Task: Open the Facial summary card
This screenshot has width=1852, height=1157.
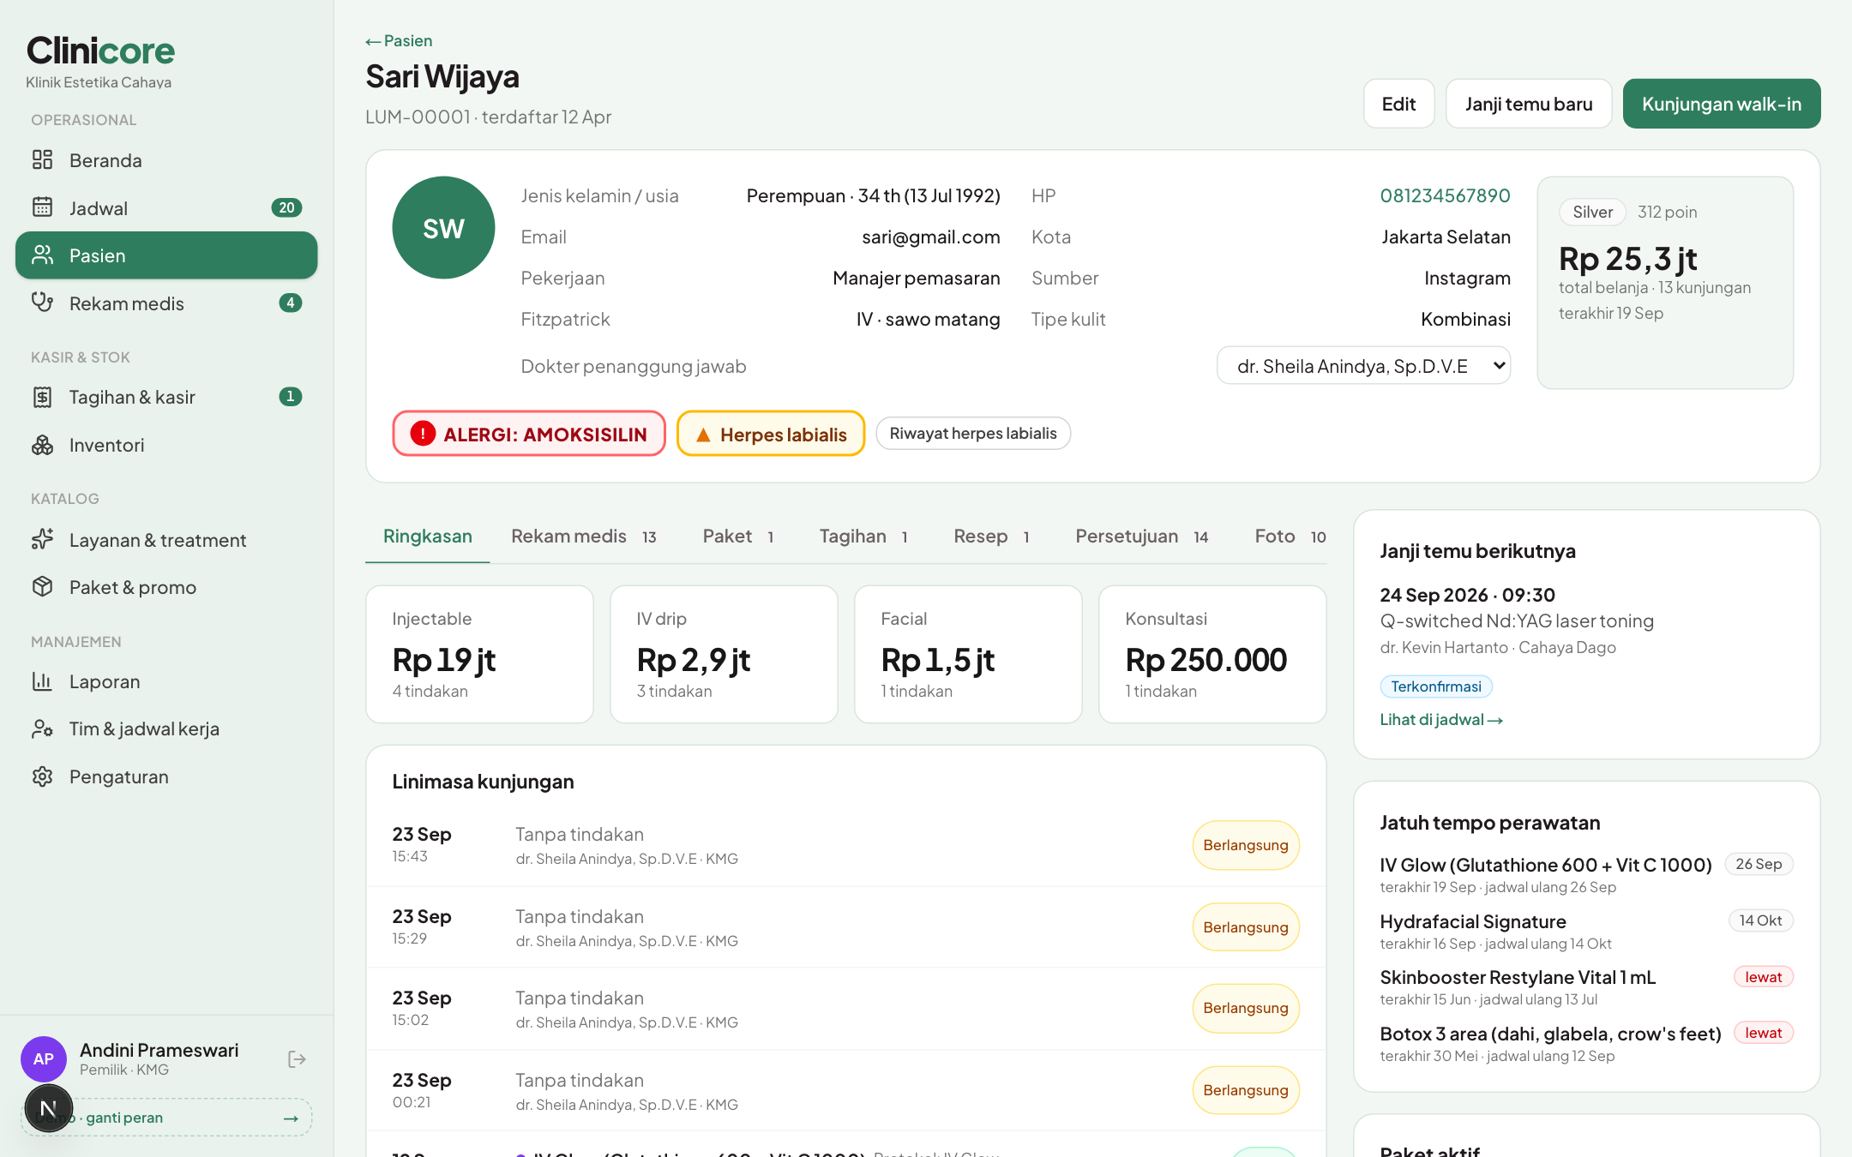Action: tap(968, 654)
